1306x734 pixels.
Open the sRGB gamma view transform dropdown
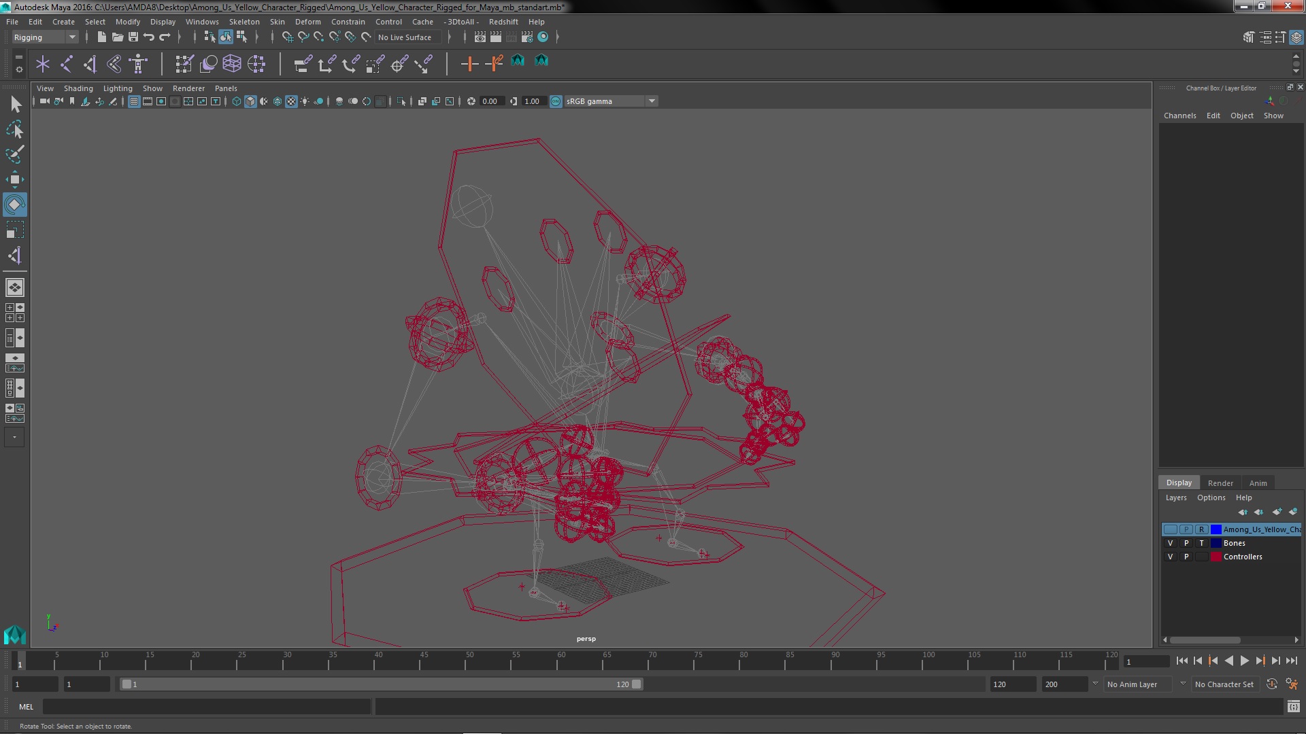pyautogui.click(x=611, y=101)
